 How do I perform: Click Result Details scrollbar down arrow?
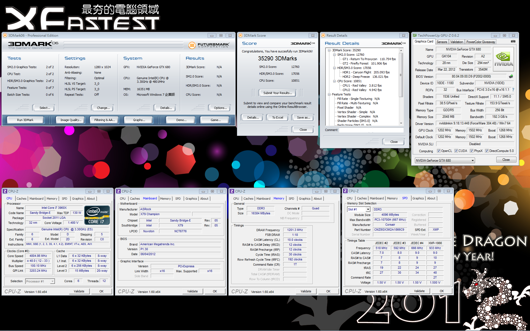click(401, 123)
